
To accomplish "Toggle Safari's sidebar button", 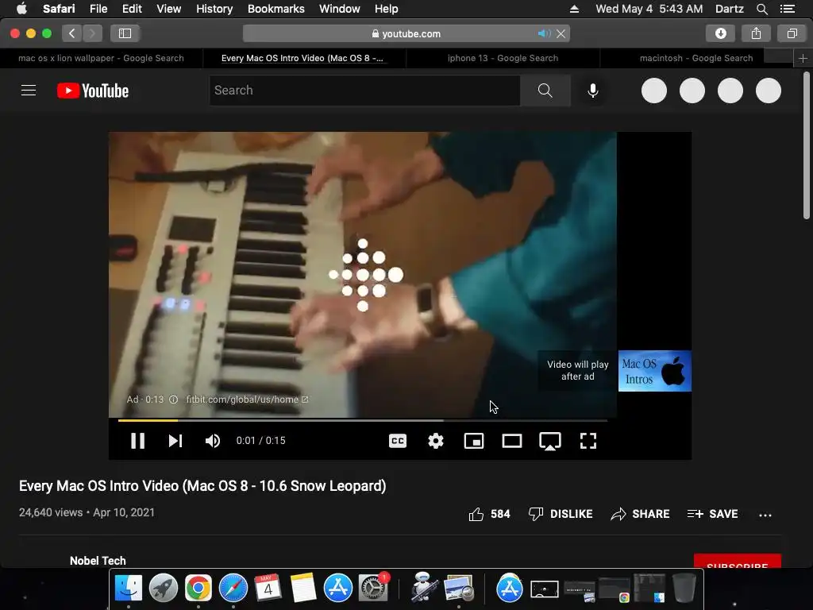I will (x=125, y=33).
